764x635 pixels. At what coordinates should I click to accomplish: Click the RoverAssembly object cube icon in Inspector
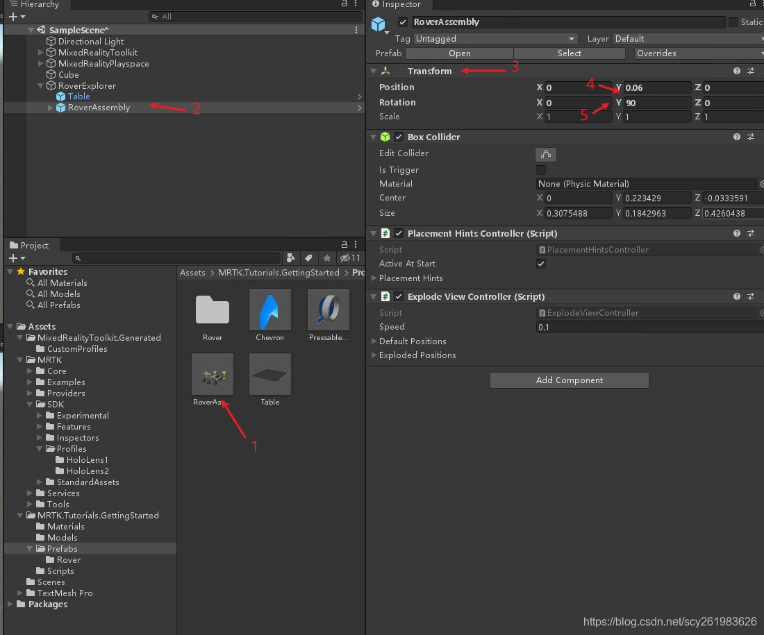[378, 24]
